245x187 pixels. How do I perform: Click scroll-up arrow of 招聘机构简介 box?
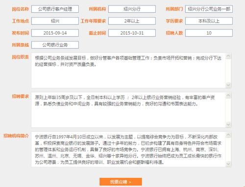228,135
